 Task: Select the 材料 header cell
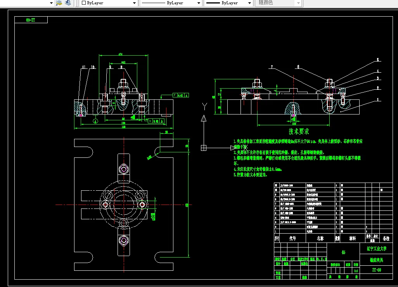coord(353,238)
